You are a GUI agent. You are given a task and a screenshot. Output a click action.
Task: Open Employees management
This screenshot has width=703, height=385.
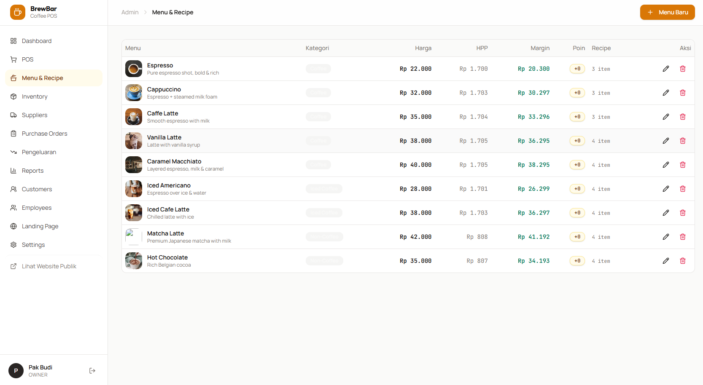54,208
